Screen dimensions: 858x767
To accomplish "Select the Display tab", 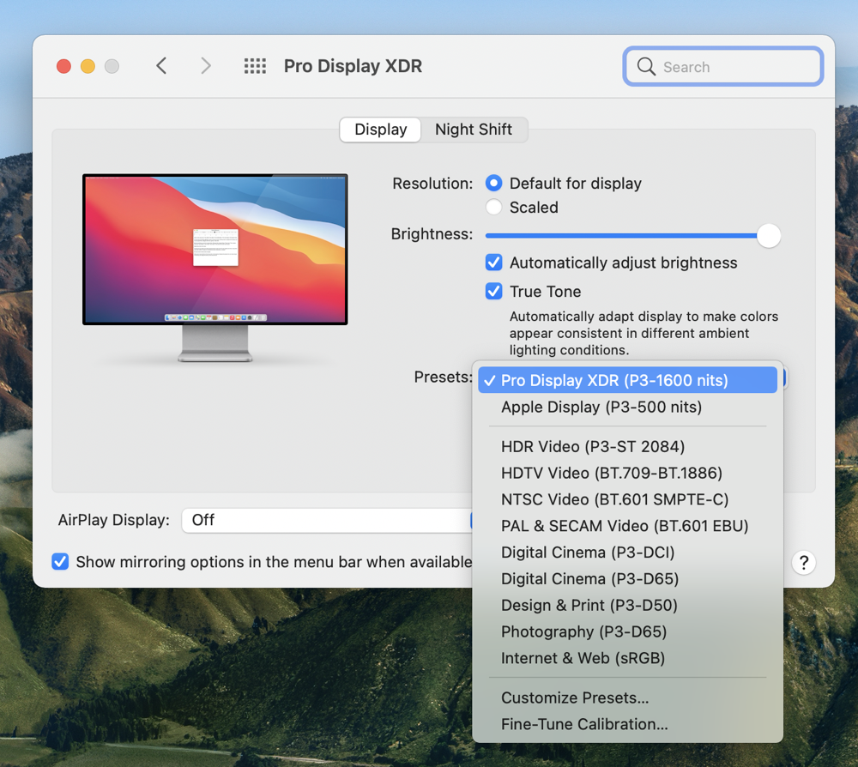I will 380,130.
